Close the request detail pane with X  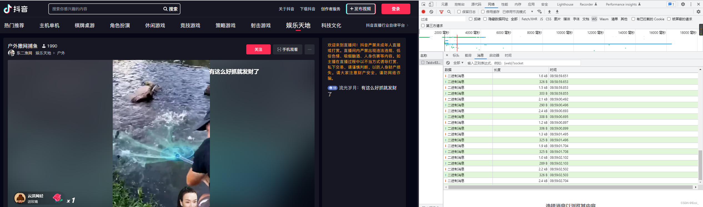[447, 55]
